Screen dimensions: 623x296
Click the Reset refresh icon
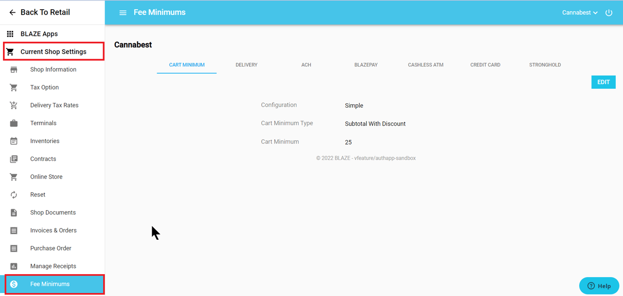[14, 195]
